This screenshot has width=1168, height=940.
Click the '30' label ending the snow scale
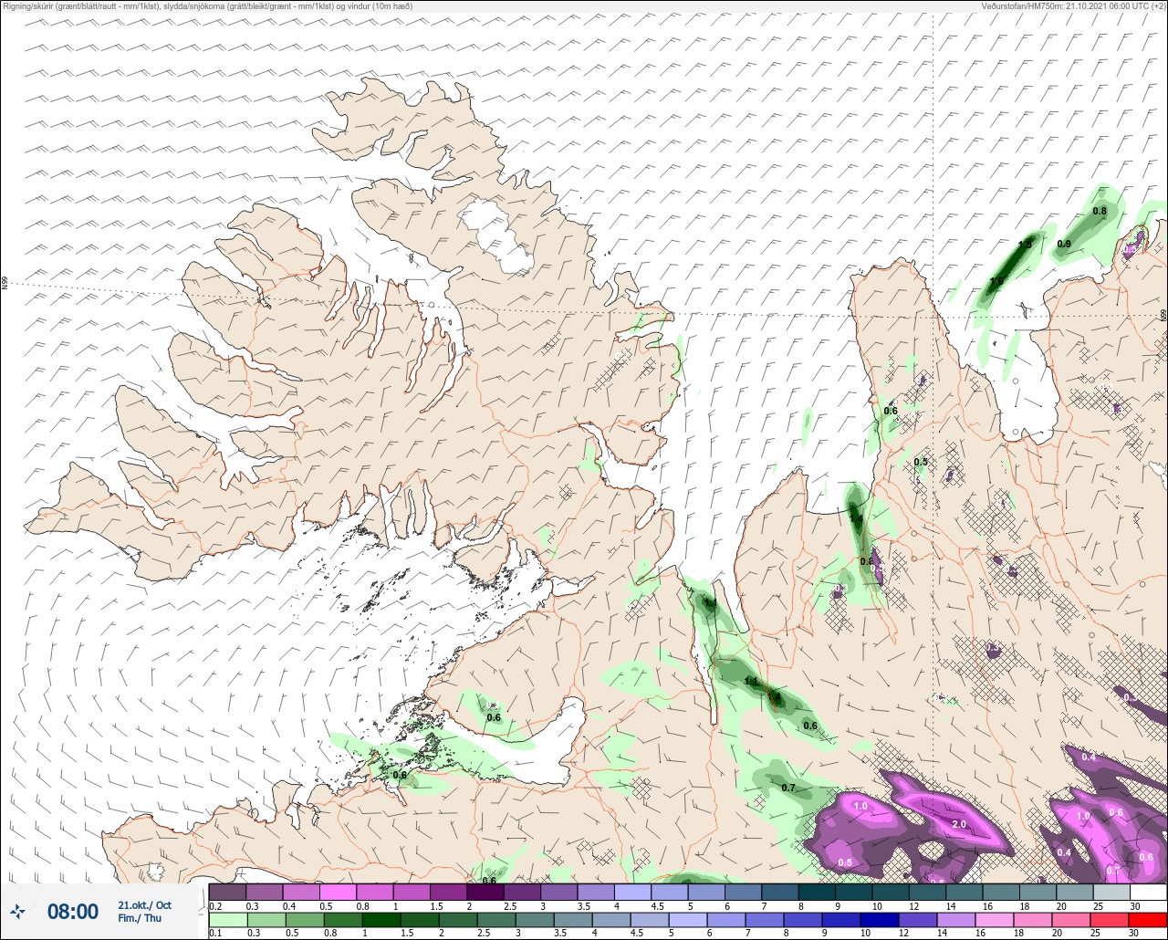(1134, 905)
